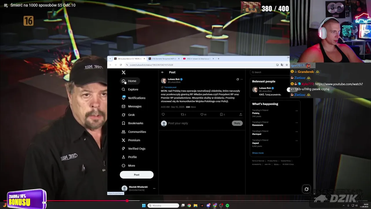This screenshot has width=371, height=209.
Task: Open the Explore page
Action: click(130, 89)
